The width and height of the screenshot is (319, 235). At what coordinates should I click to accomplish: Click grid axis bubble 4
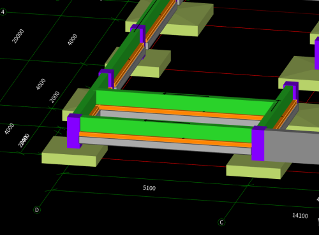(3, 12)
